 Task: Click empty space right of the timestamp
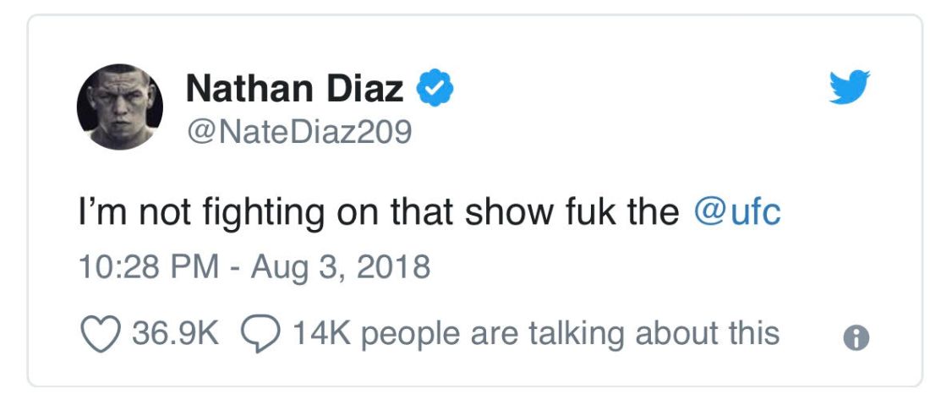click(x=634, y=268)
